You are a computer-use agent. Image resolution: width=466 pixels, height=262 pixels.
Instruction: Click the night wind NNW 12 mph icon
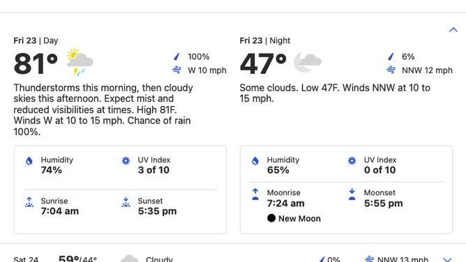tap(391, 70)
